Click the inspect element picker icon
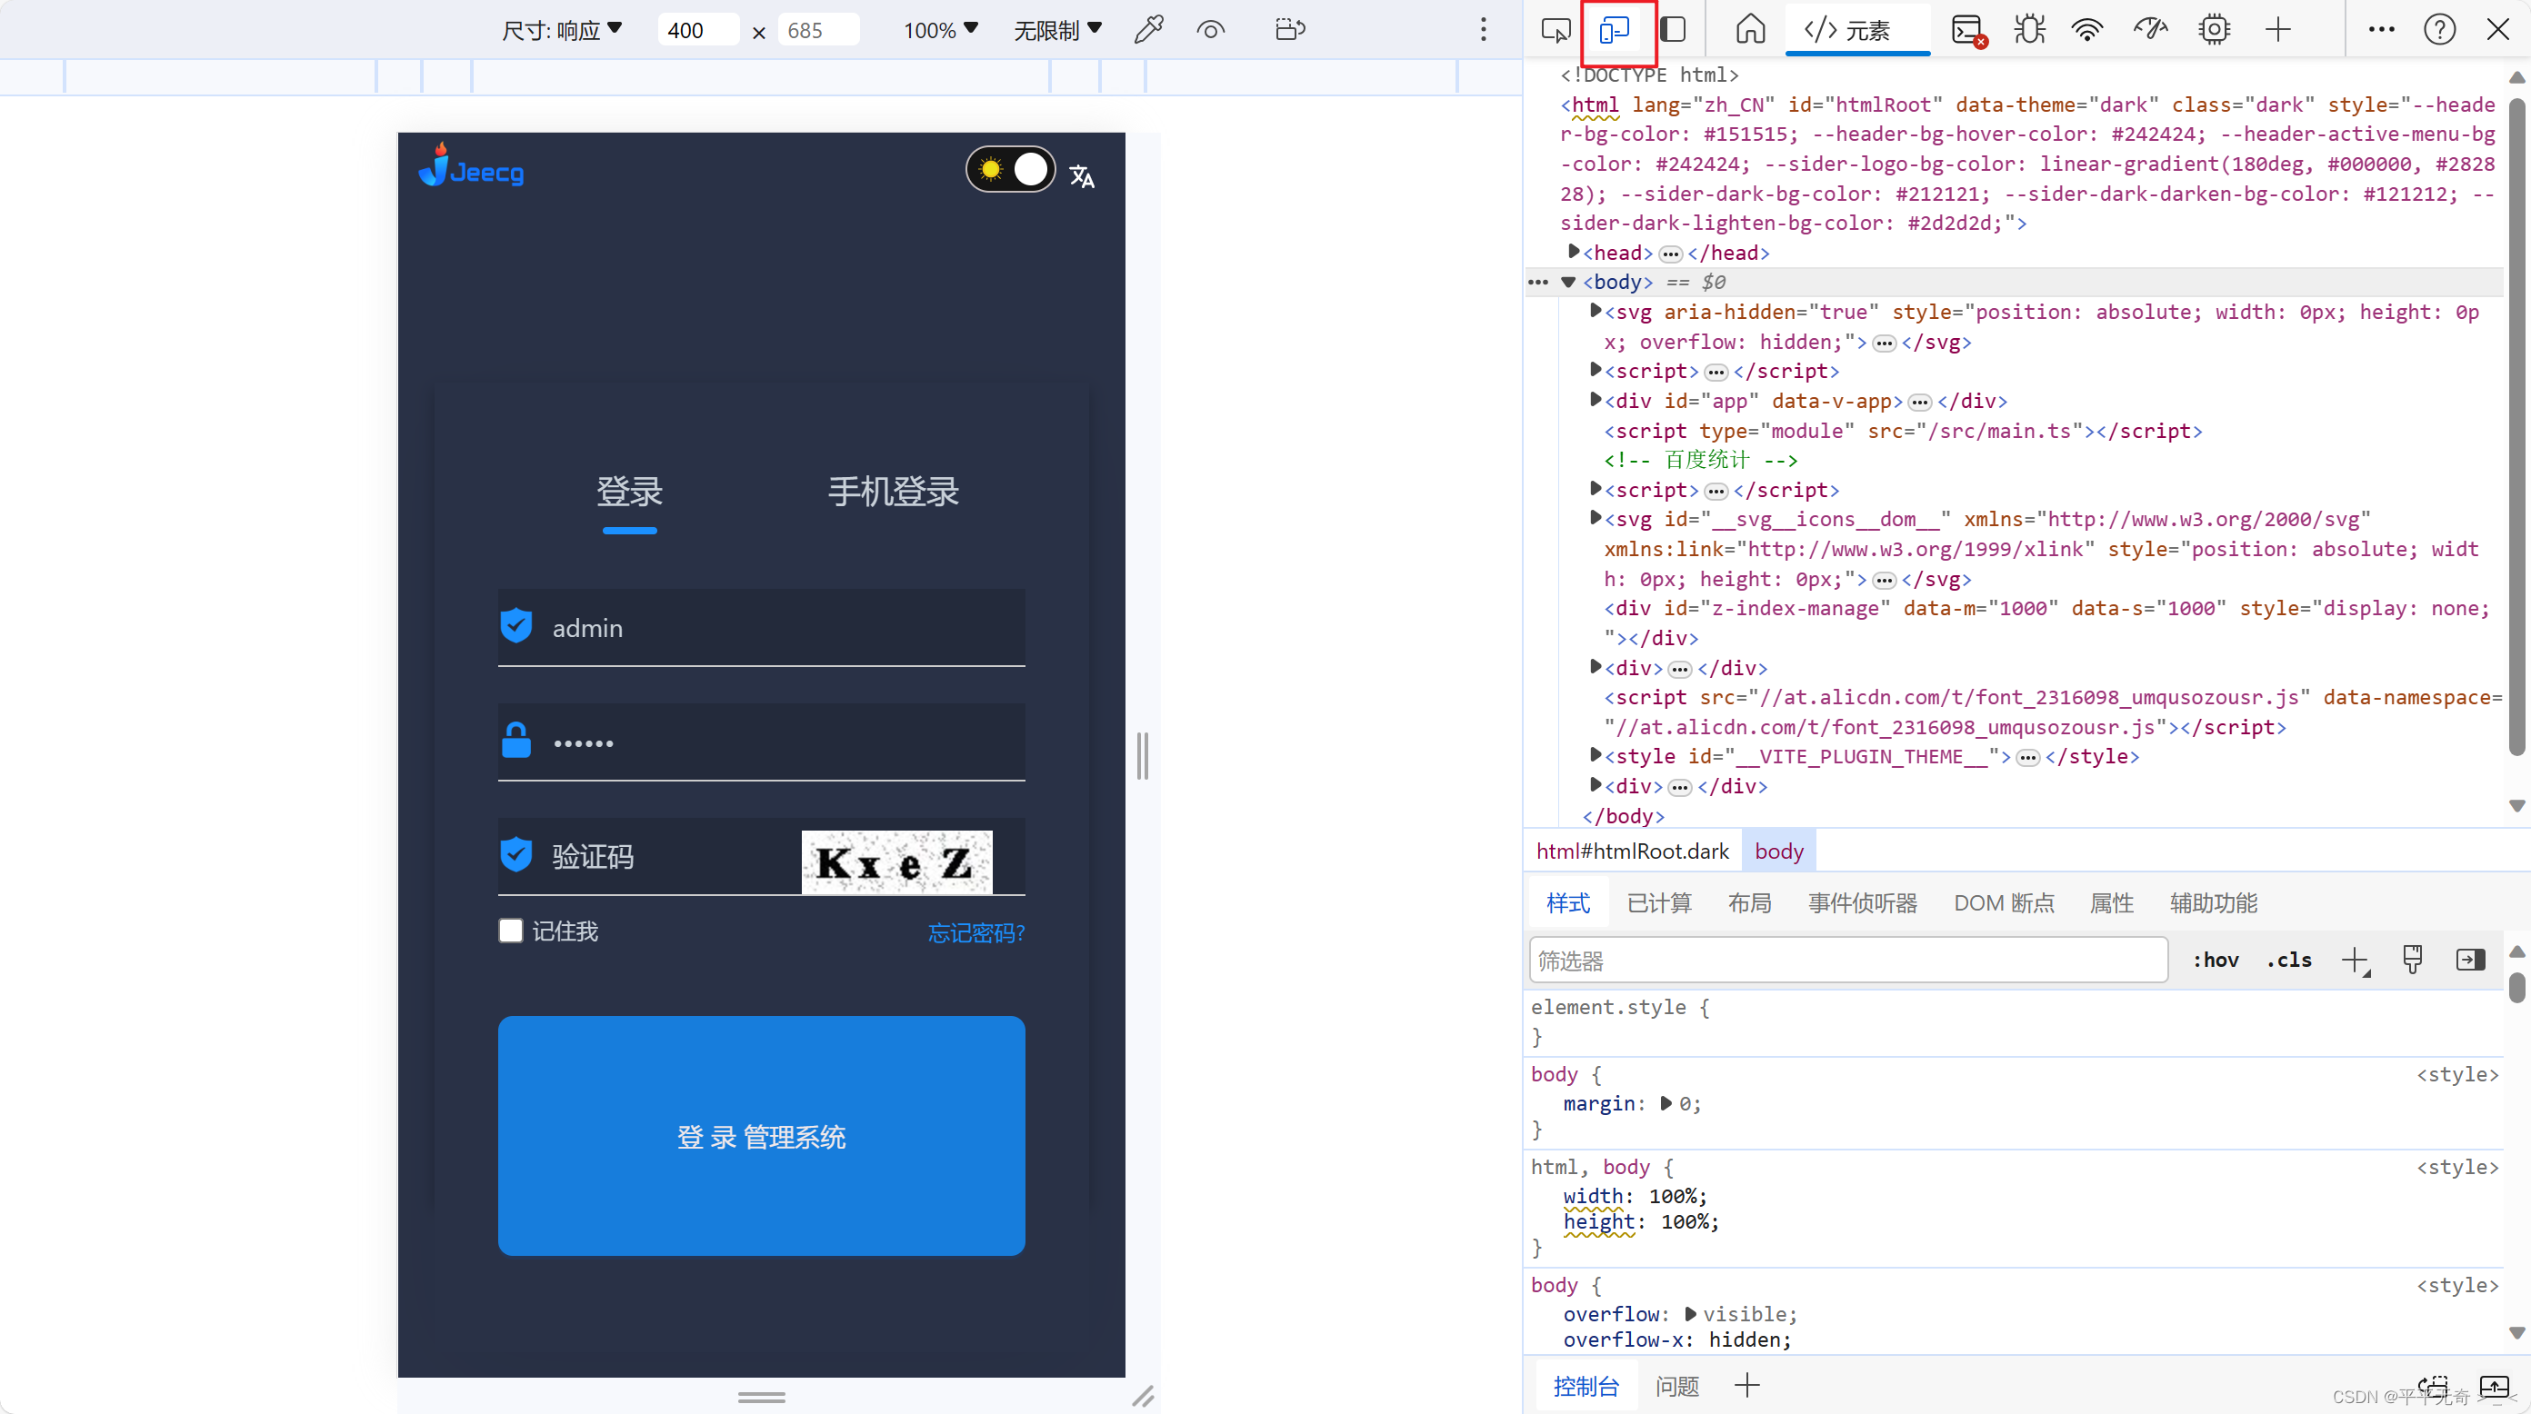Viewport: 2531px width, 1414px height. point(1556,29)
